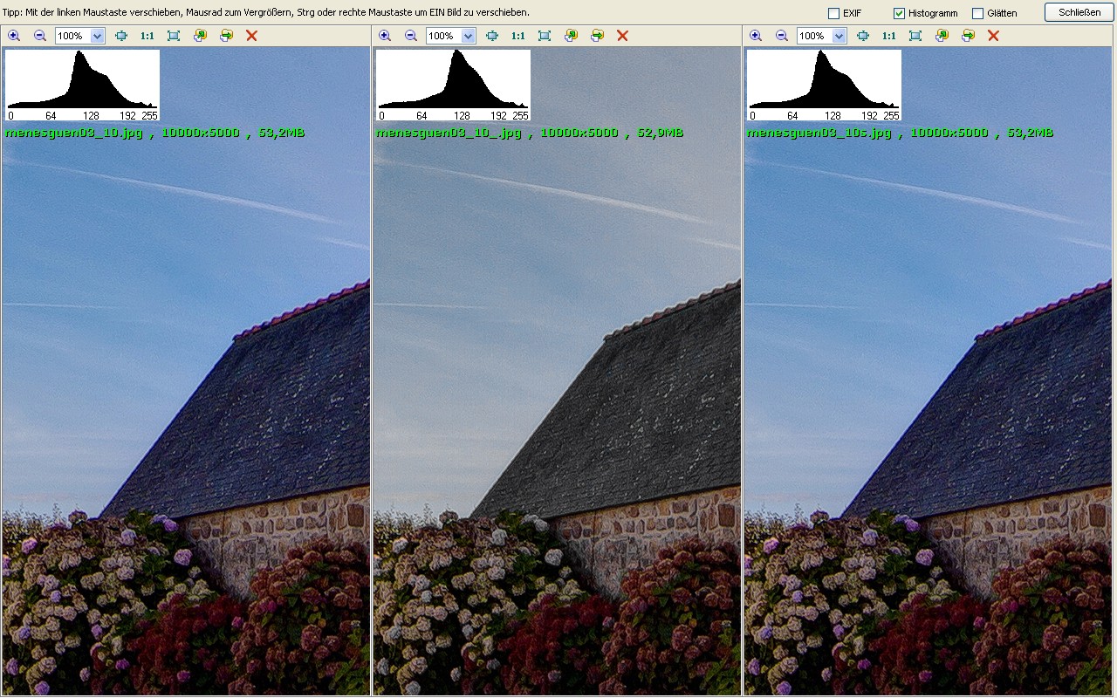Click the histogram of menesguen03_10s.jpg
Screen dimensions: 1117x698
(x=824, y=85)
